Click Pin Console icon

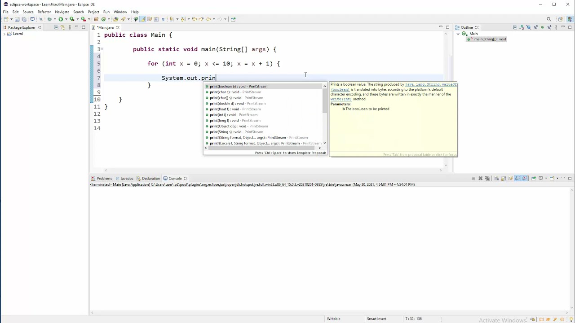pos(534,178)
